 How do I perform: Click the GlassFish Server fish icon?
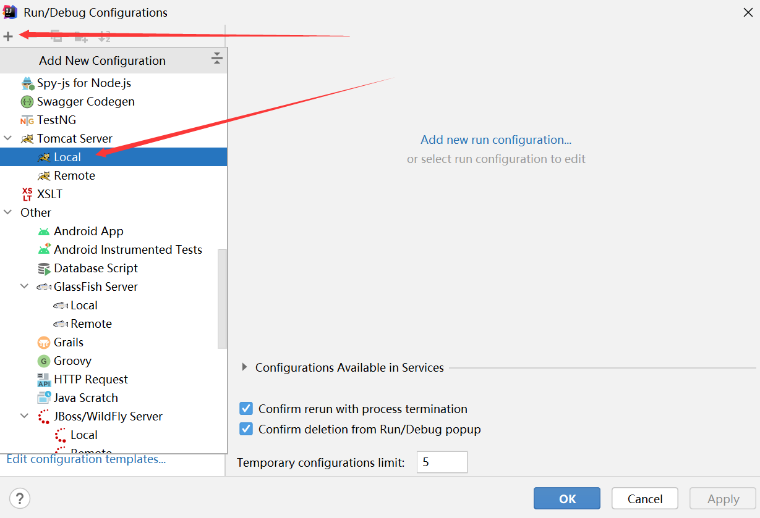44,286
